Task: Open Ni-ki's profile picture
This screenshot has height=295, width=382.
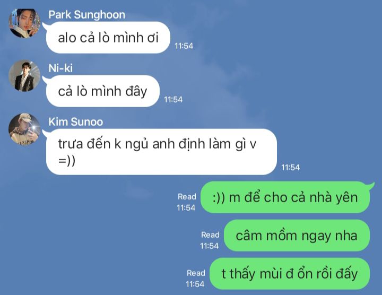Action: click(24, 76)
